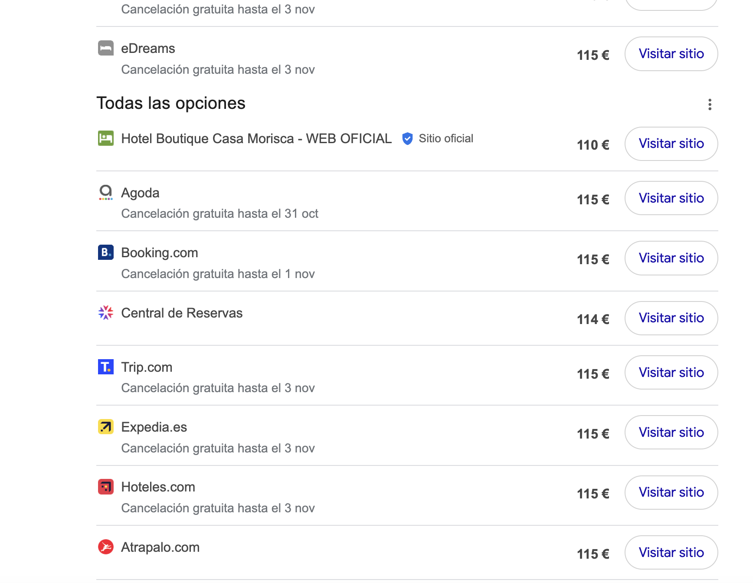Click the Central de Reservas star icon
Image resolution: width=753 pixels, height=583 pixels.
click(106, 312)
